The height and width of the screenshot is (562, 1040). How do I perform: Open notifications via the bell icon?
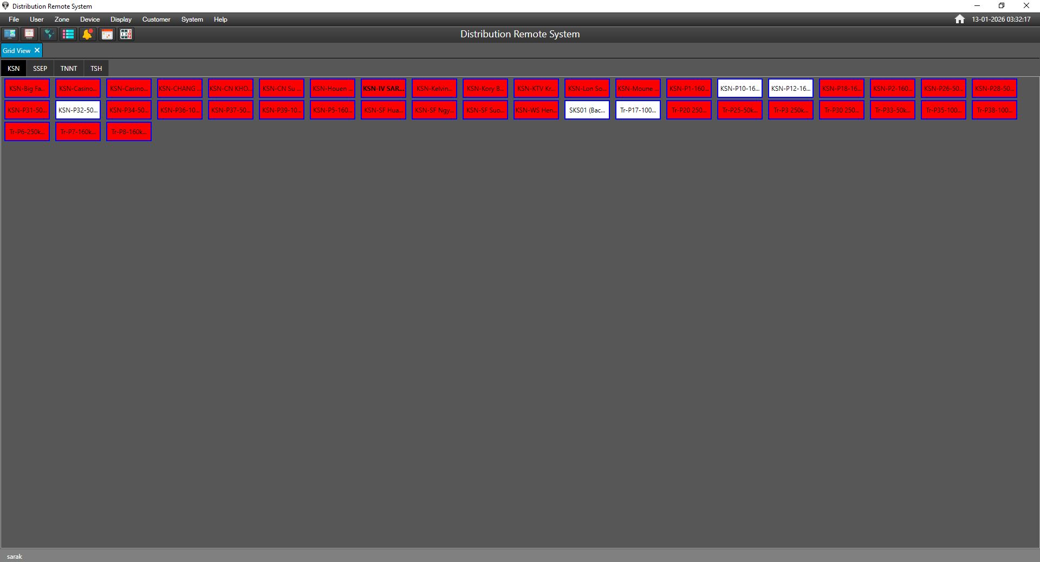tap(87, 34)
